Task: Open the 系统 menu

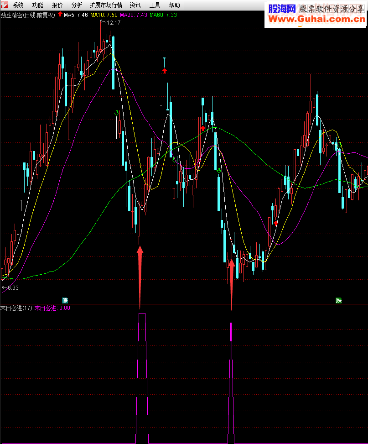Action: click(x=18, y=5)
